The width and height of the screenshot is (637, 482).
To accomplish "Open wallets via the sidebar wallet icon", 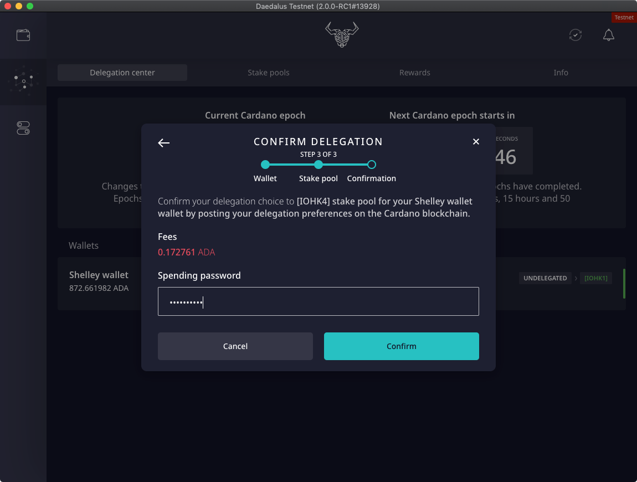I will 23,34.
